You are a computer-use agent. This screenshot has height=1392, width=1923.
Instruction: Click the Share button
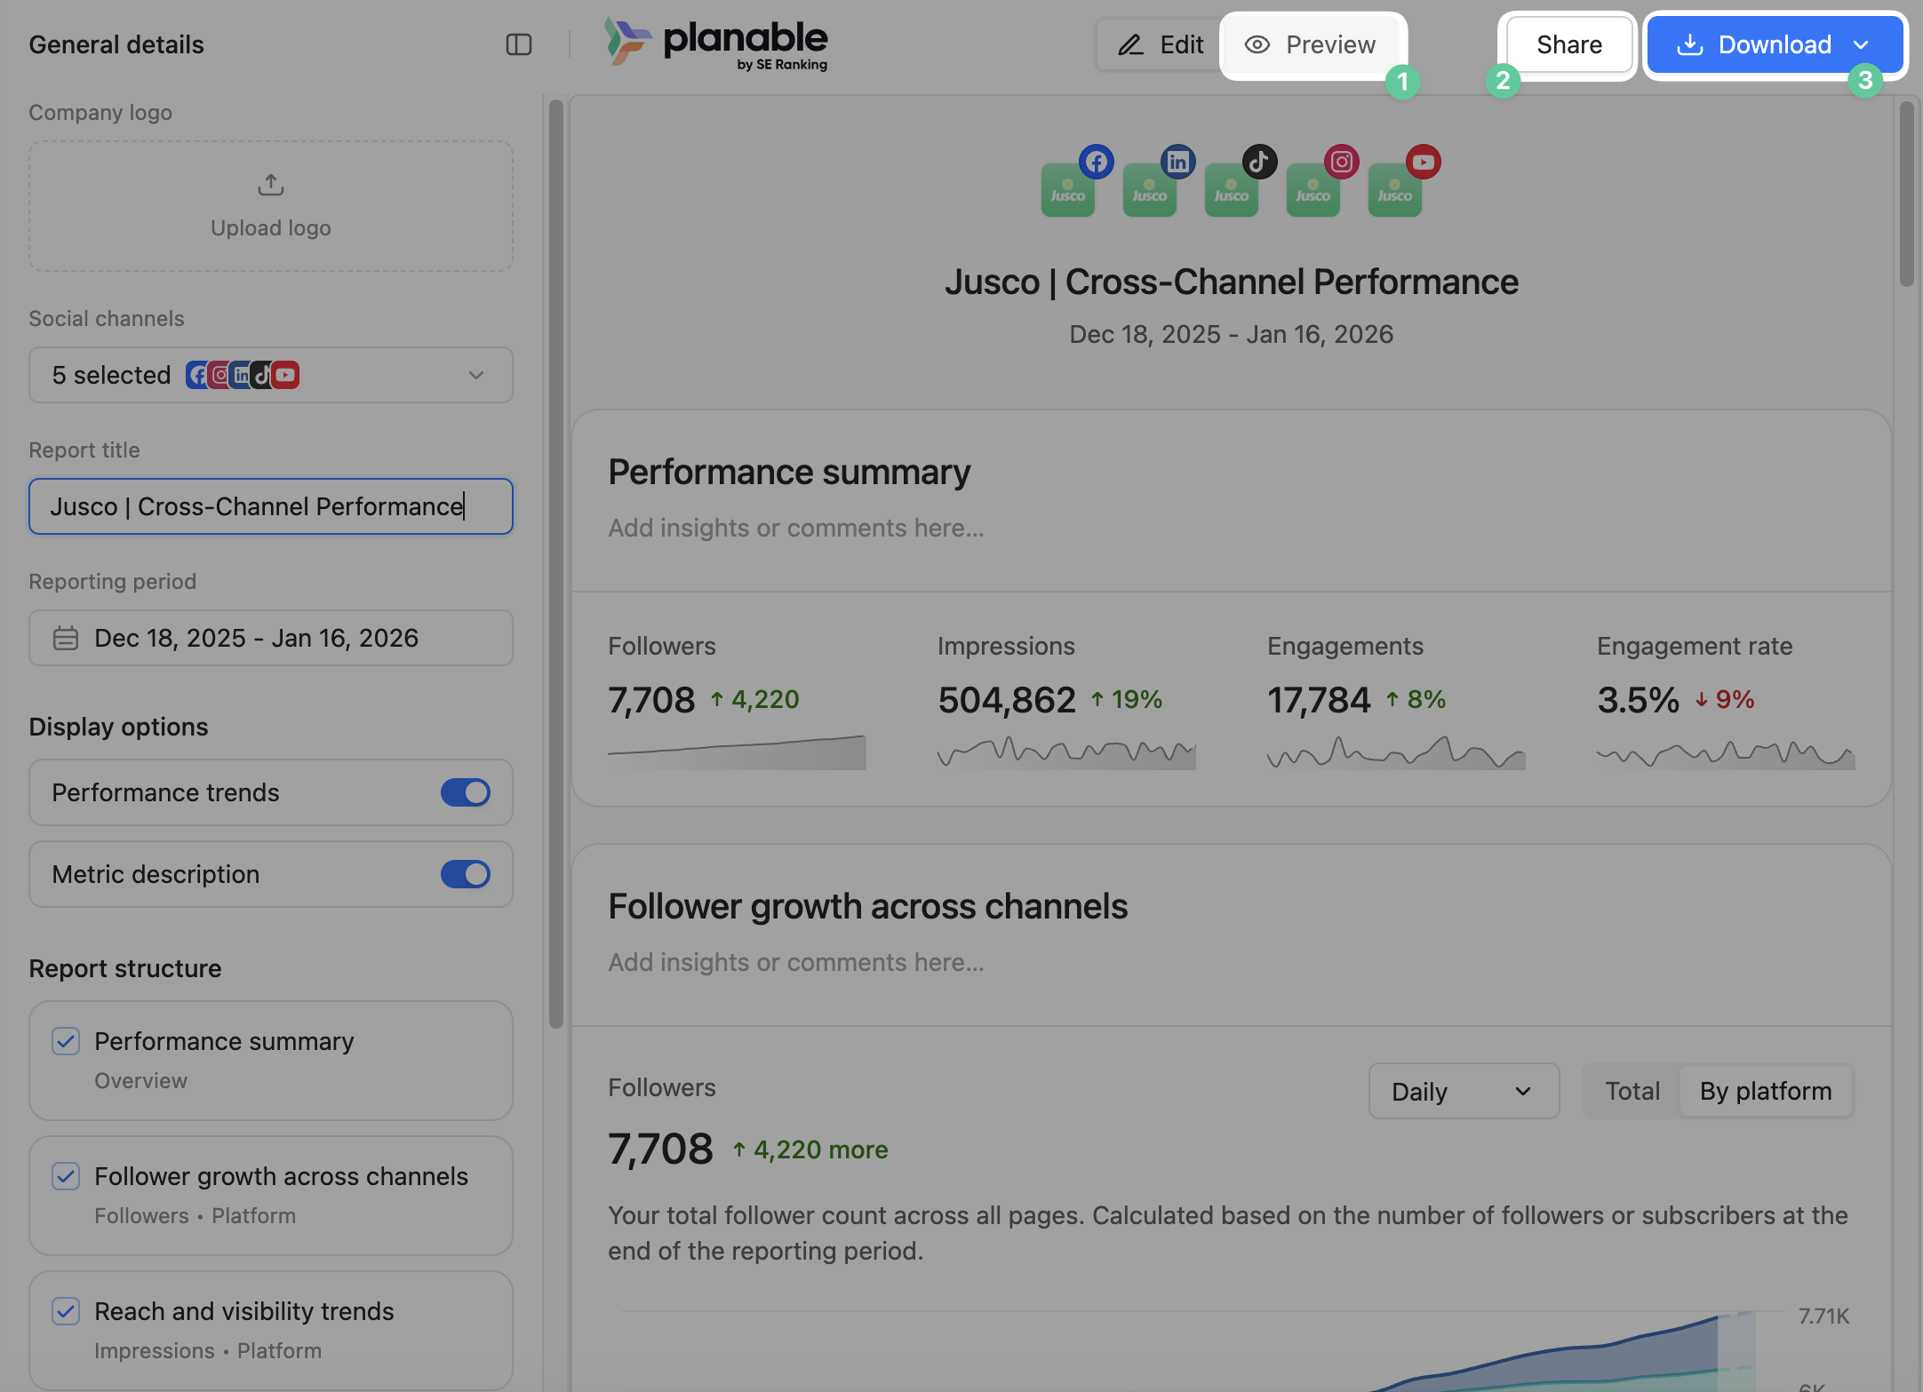[x=1568, y=44]
